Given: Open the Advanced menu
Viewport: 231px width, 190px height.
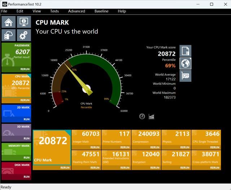Looking at the screenshot, I should (77, 11).
